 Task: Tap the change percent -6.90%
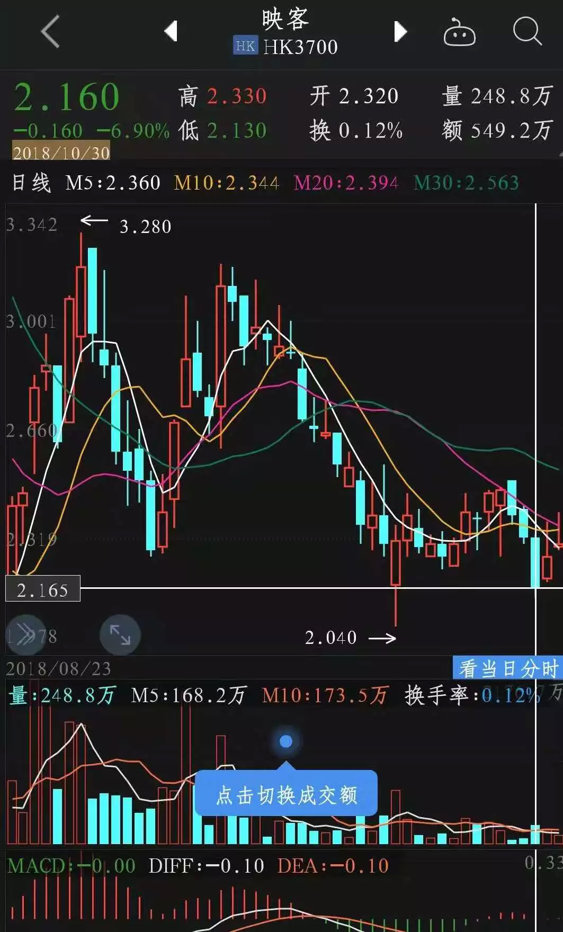[x=133, y=131]
